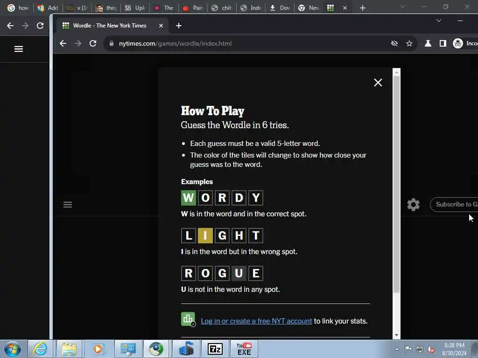This screenshot has width=478, height=358.
Task: Show hidden system tray icons
Action: click(397, 349)
